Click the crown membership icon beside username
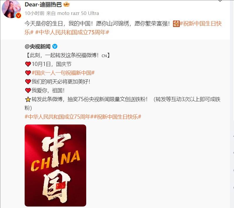 [66, 4]
